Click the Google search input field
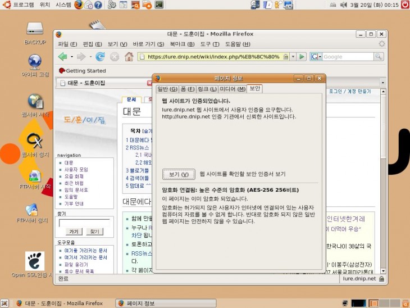The height and width of the screenshot is (308, 410). (x=348, y=57)
